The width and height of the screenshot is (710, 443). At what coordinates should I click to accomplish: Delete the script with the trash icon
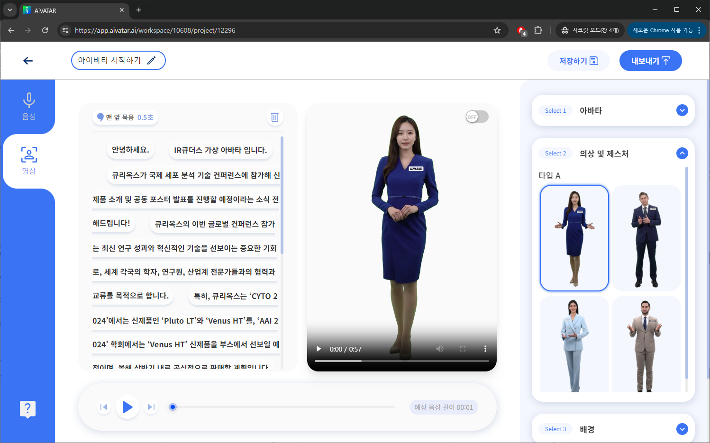(275, 117)
